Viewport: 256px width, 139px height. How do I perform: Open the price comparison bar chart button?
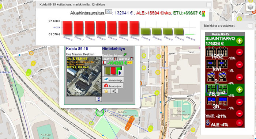[113, 71]
